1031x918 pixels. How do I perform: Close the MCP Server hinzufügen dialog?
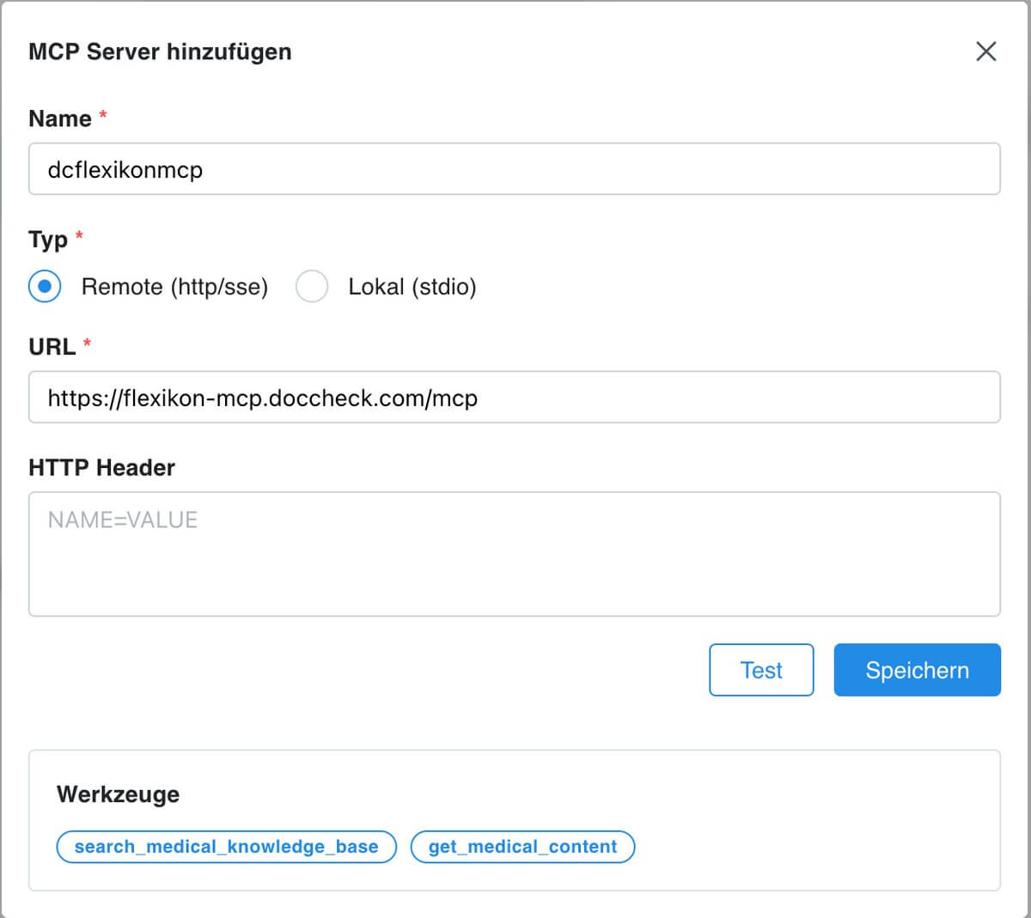click(x=986, y=52)
